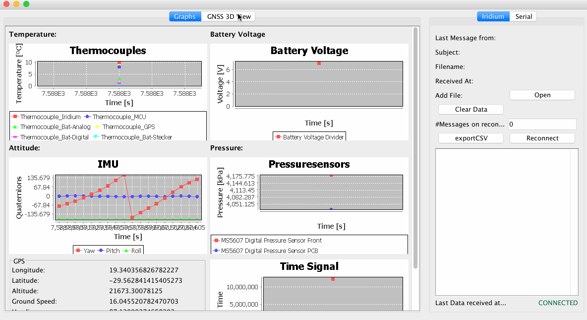The image size is (587, 320).
Task: Click the Battery Voltage chart title
Action: coord(309,51)
